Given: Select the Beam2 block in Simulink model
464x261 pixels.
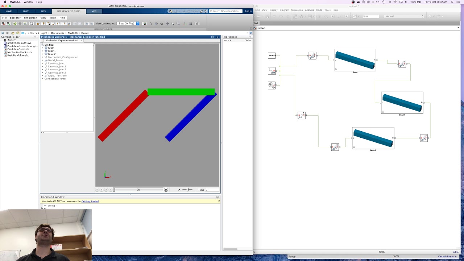Looking at the screenshot, I should (x=373, y=138).
